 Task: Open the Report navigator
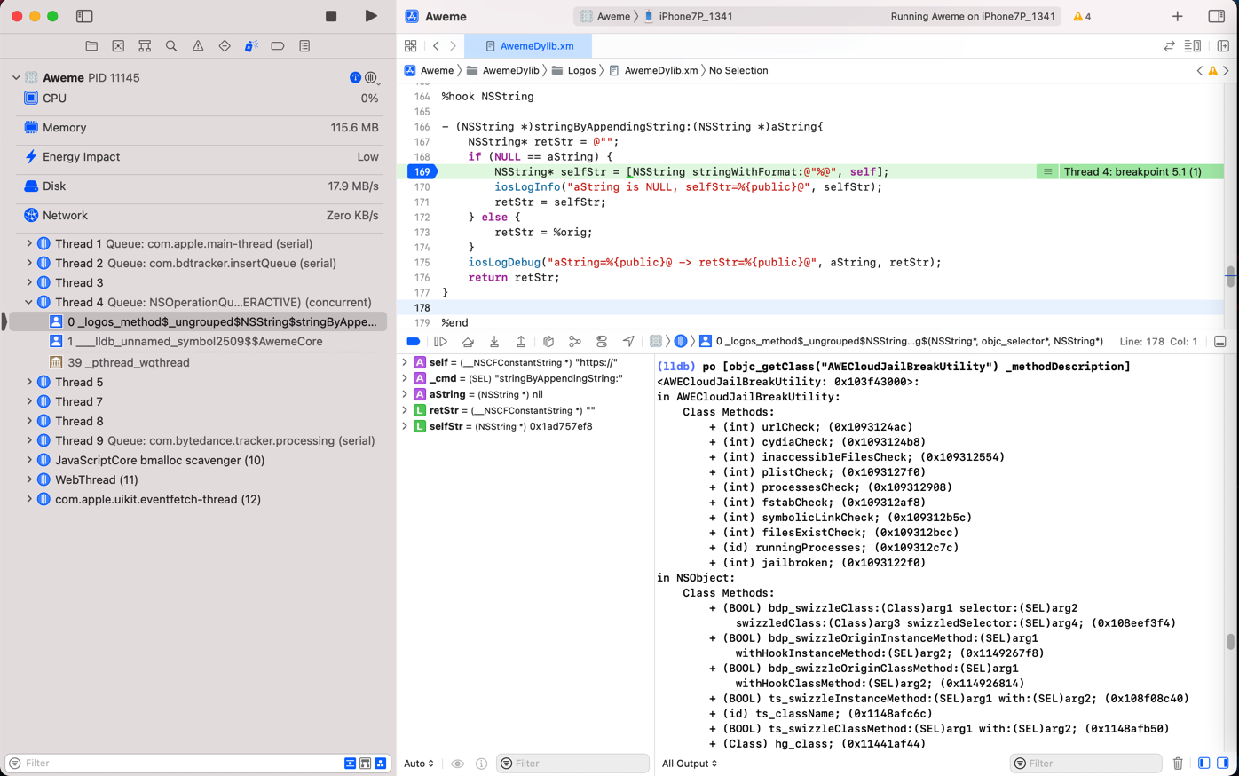coord(304,46)
